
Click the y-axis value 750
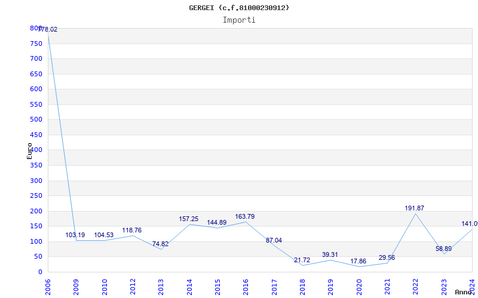pyautogui.click(x=36, y=44)
